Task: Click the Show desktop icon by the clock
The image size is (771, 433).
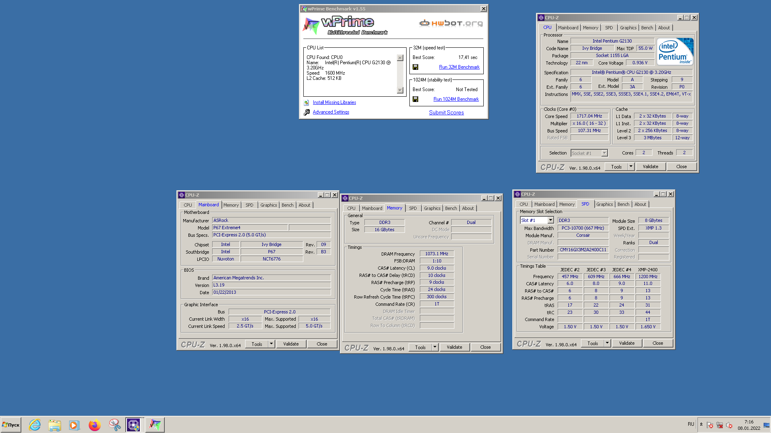Action: [767, 425]
